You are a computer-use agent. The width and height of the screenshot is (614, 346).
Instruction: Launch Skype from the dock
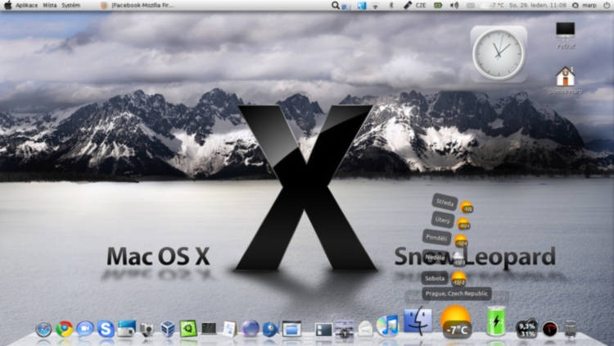click(x=106, y=329)
